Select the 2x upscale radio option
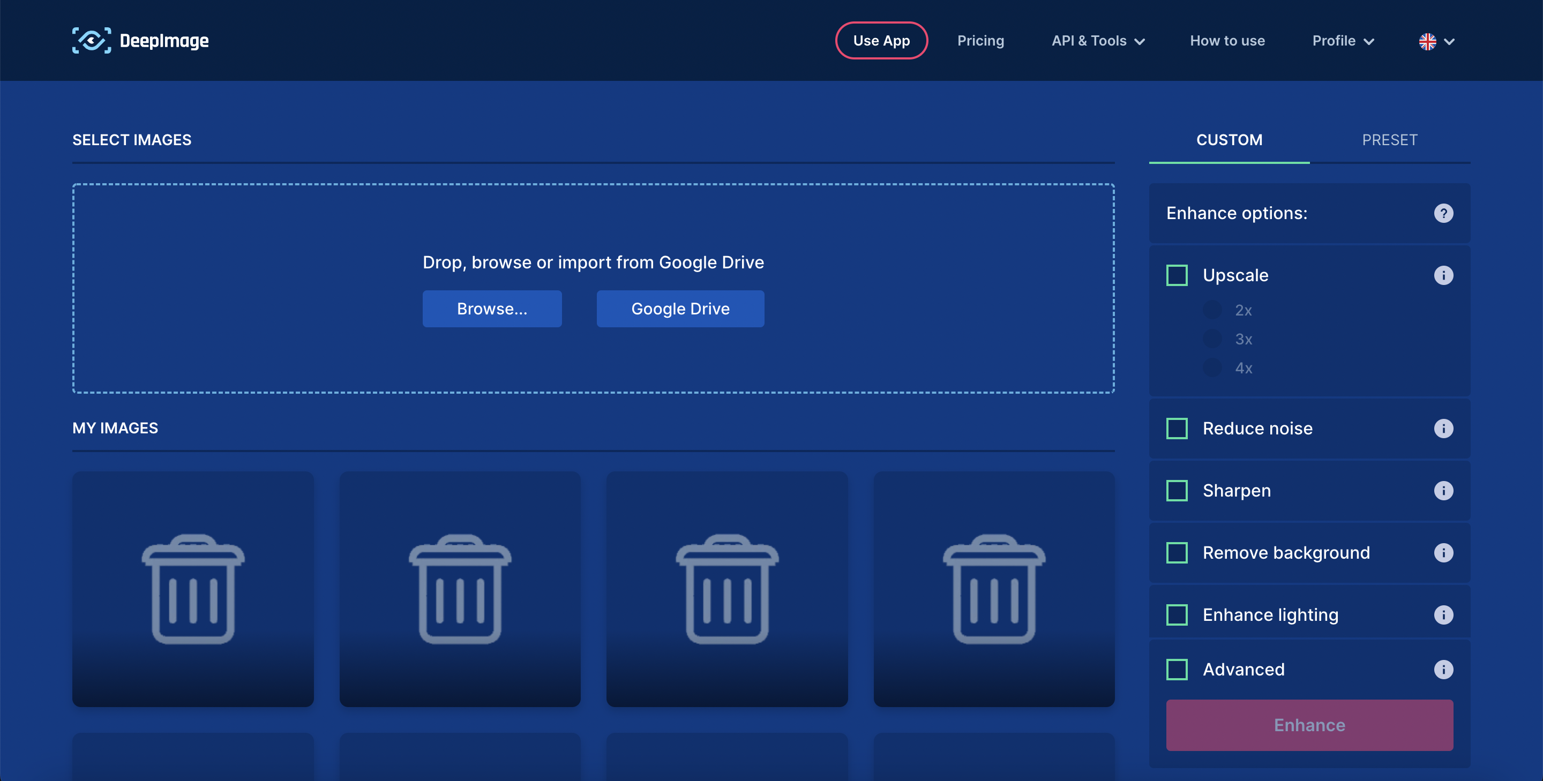The width and height of the screenshot is (1543, 781). coord(1212,310)
